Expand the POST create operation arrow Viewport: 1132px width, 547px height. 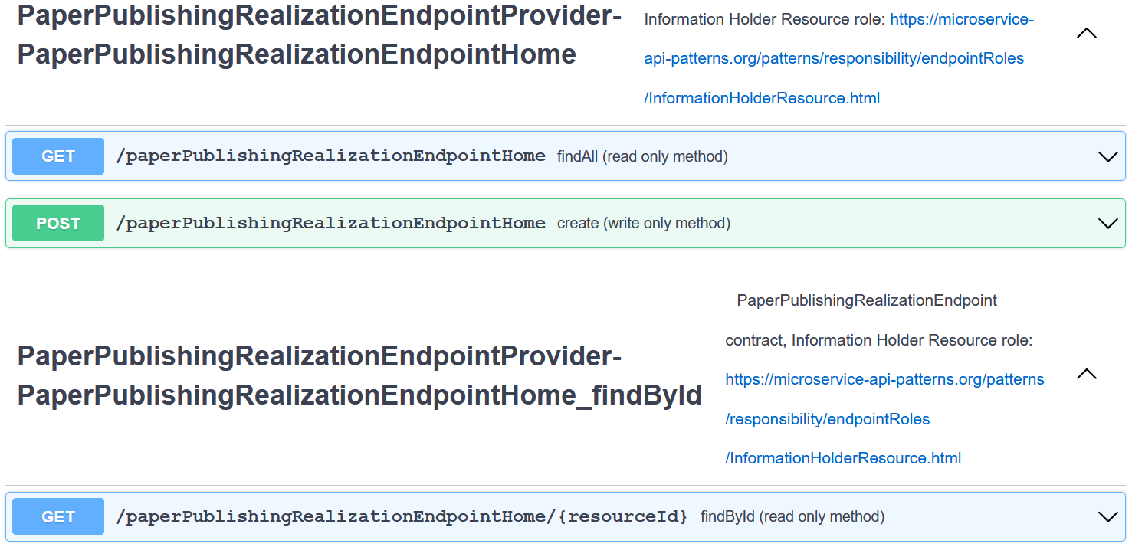click(1107, 224)
